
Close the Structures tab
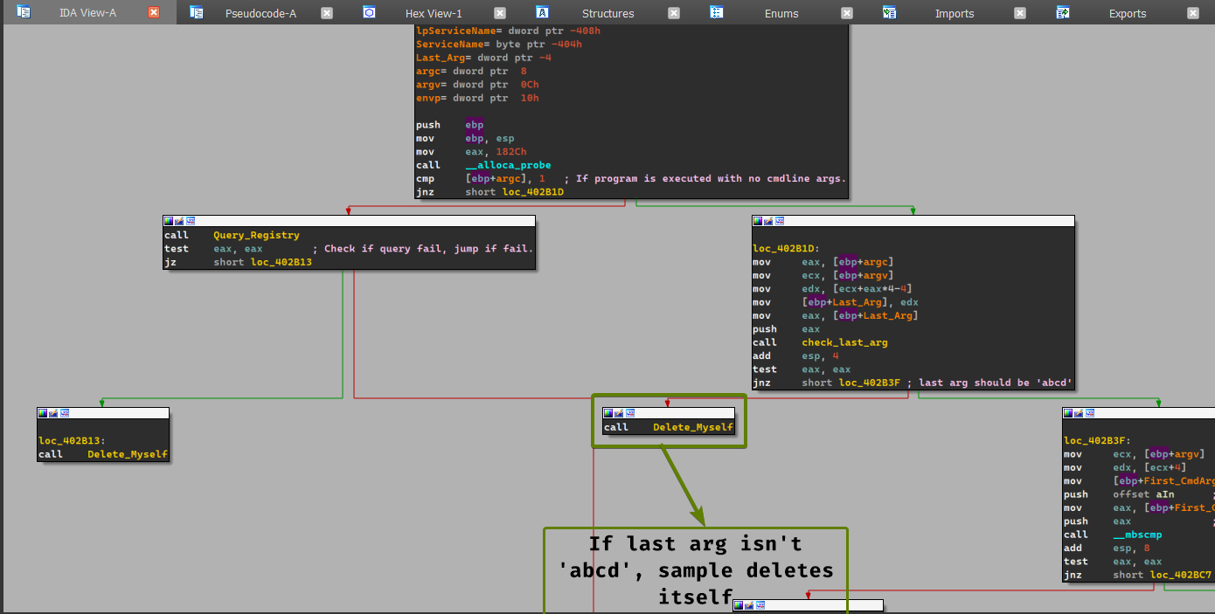click(674, 13)
